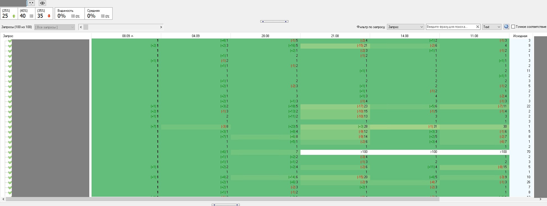Image resolution: width=547 pixels, height=206 pixels.
Task: Open the Запрос filter dropdown
Action: (x=405, y=27)
